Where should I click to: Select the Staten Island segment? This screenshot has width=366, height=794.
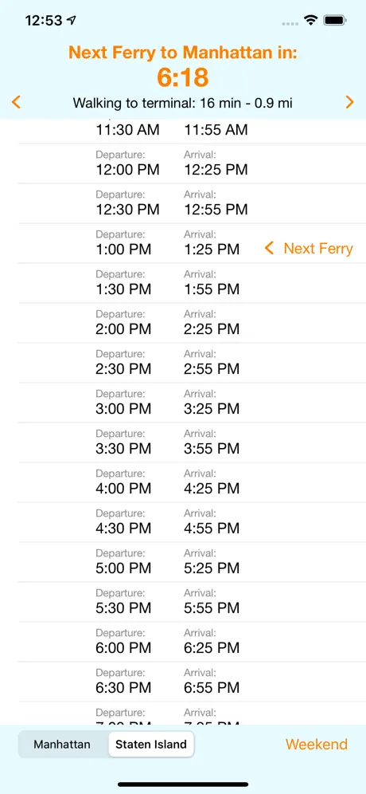click(151, 745)
